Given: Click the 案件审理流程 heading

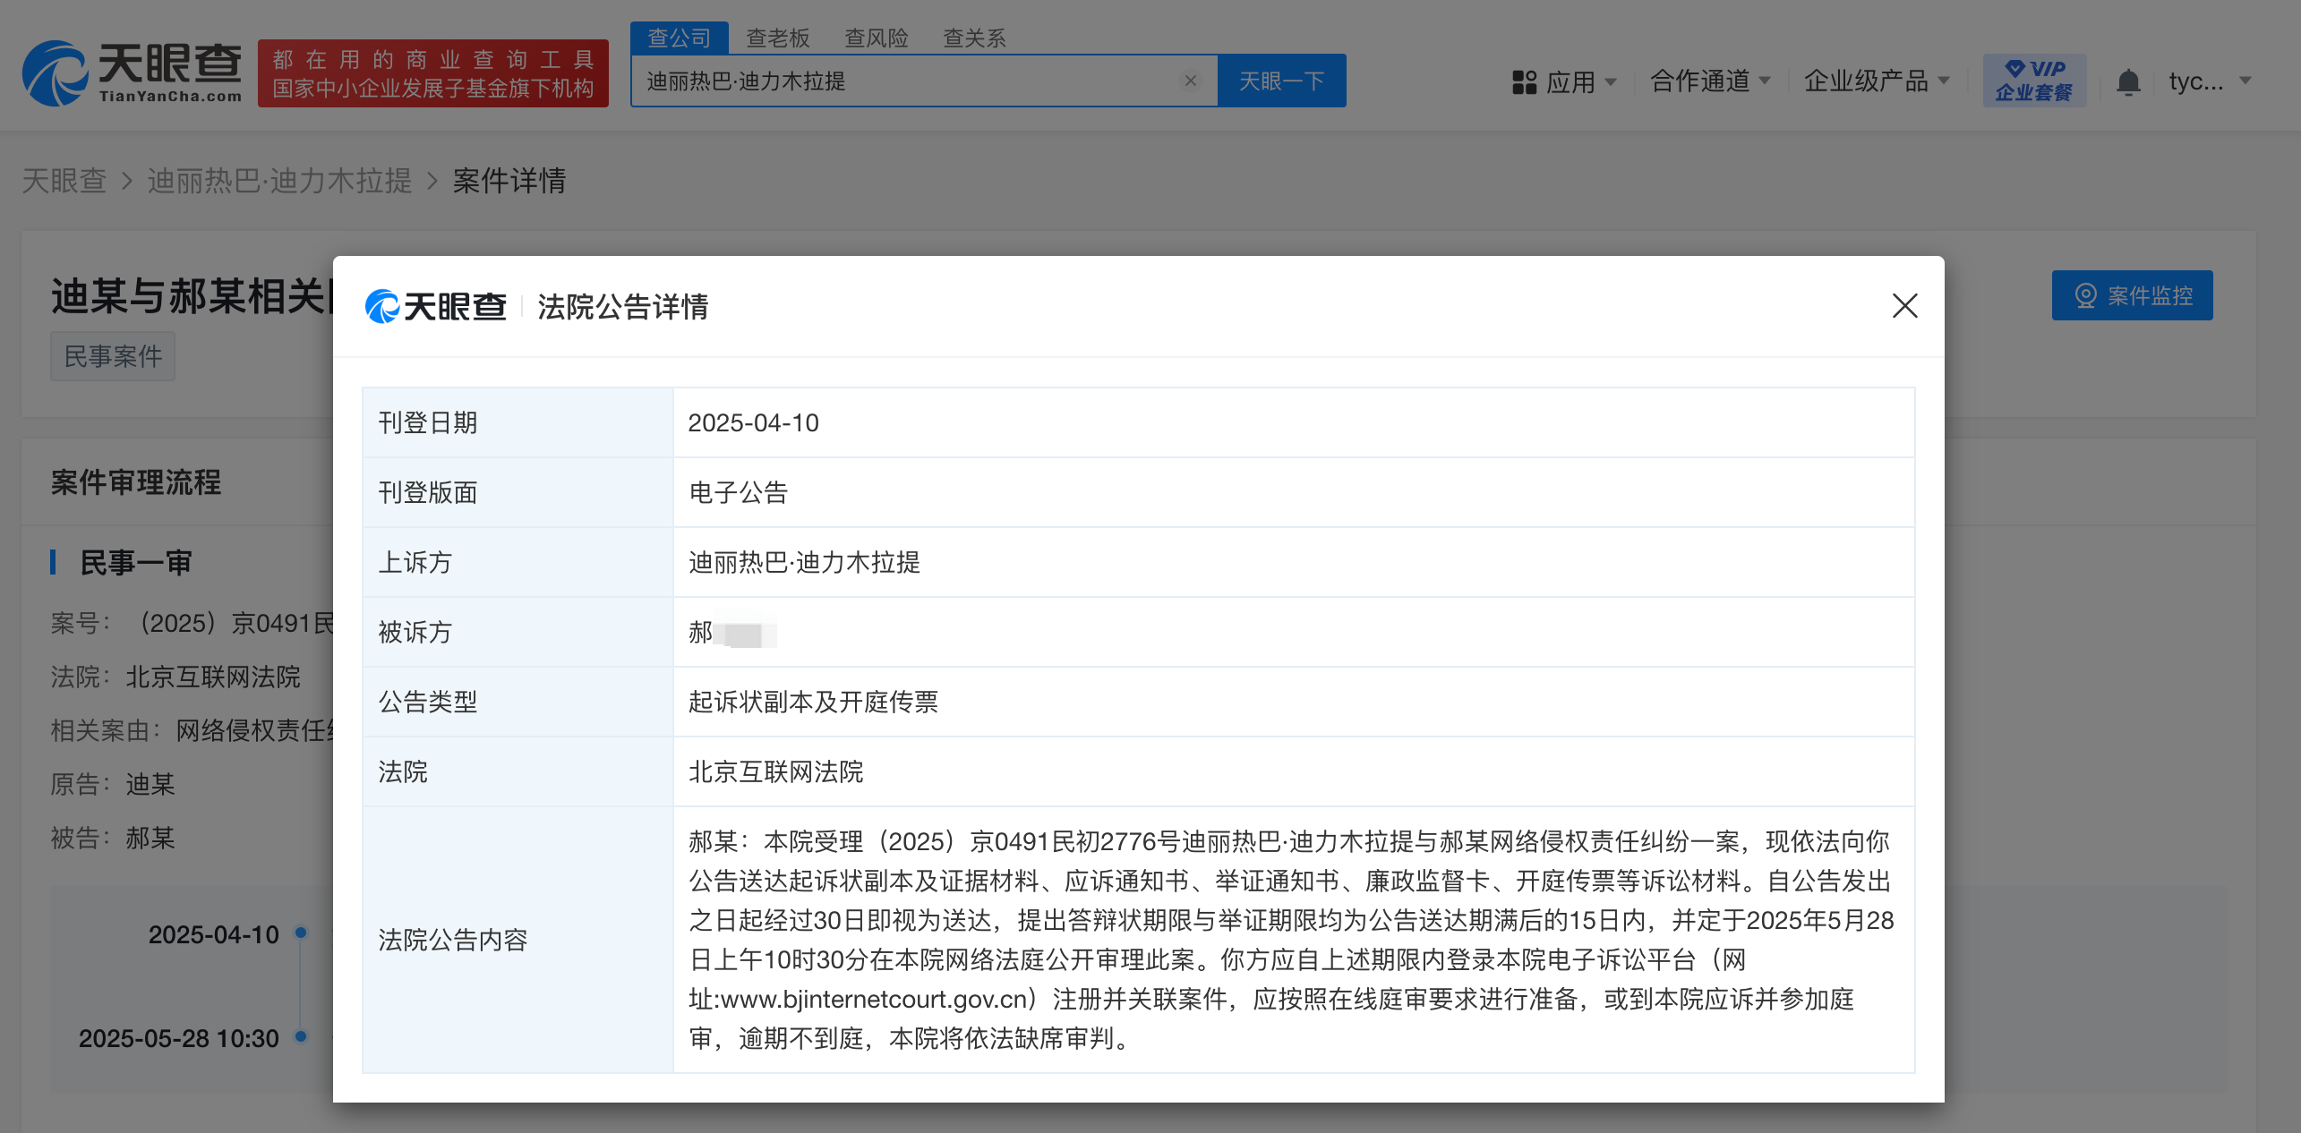Looking at the screenshot, I should tap(136, 481).
